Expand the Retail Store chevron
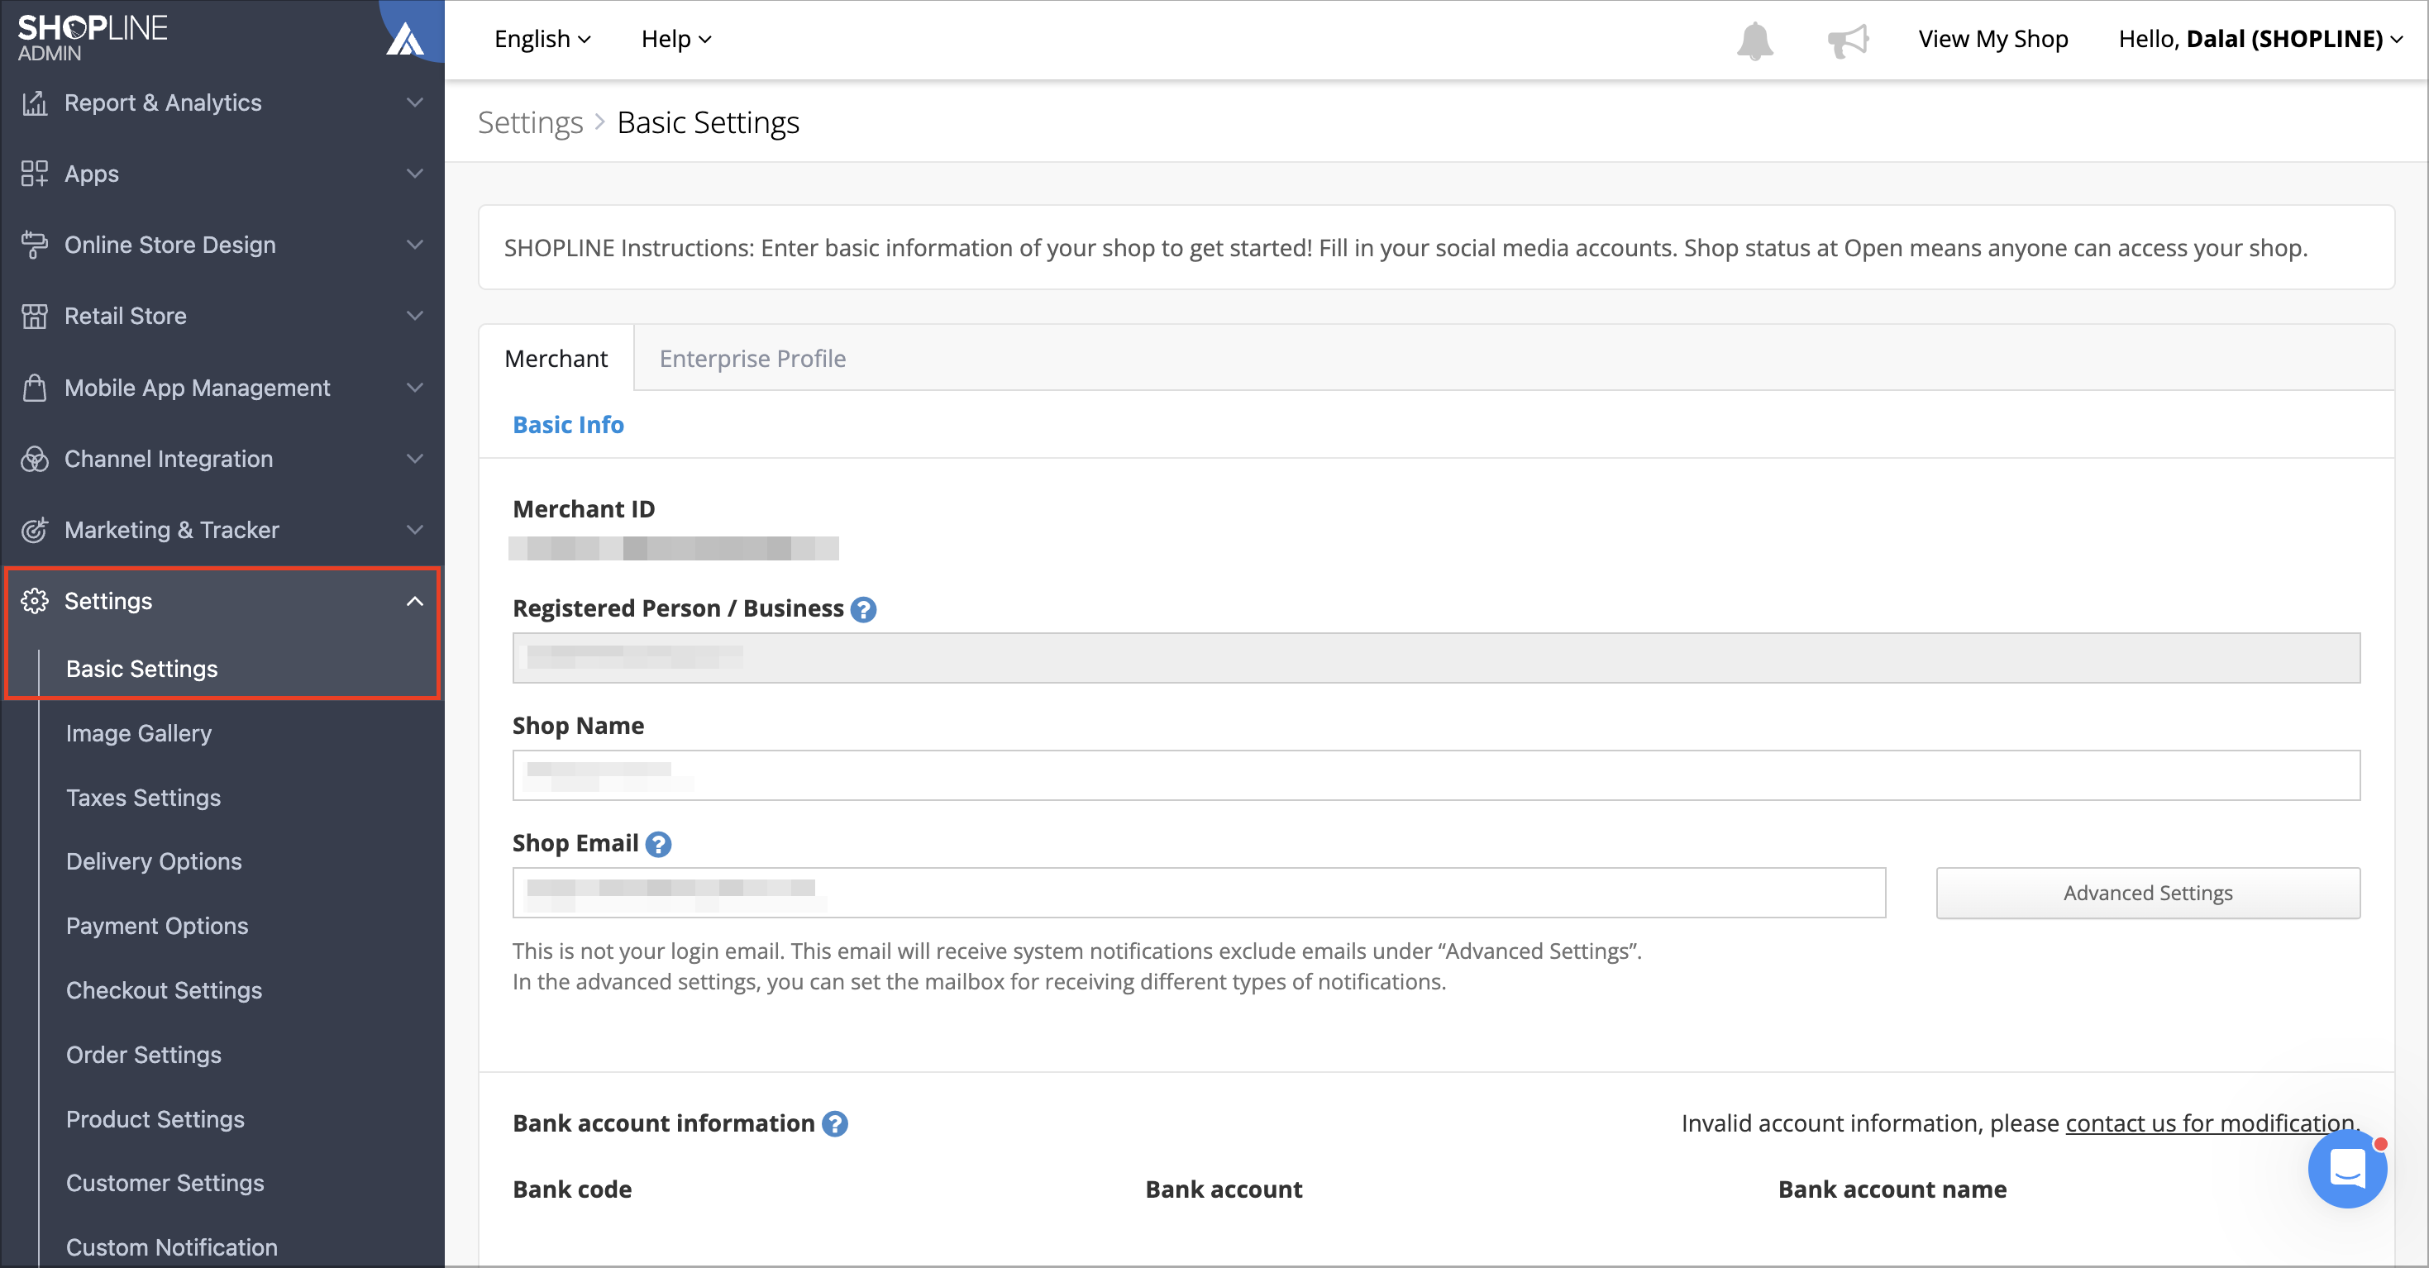 pyautogui.click(x=415, y=316)
